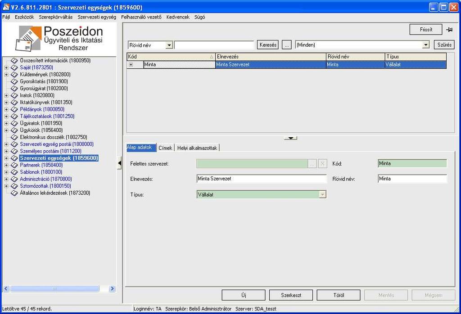
Task: Expand the Iratok (1820800) tree node
Action: point(6,95)
